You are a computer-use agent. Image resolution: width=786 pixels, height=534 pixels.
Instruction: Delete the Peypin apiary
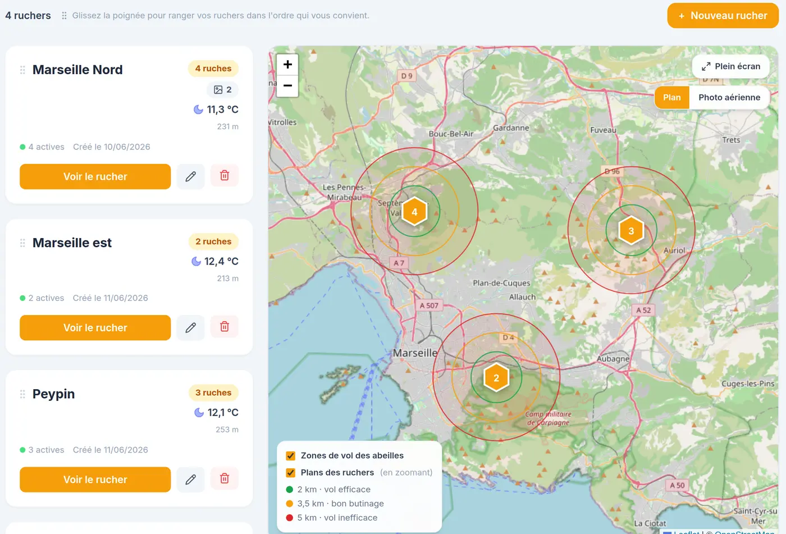click(x=225, y=479)
